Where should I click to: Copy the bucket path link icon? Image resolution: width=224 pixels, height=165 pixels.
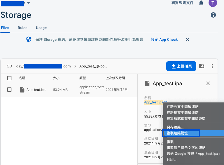(9, 66)
